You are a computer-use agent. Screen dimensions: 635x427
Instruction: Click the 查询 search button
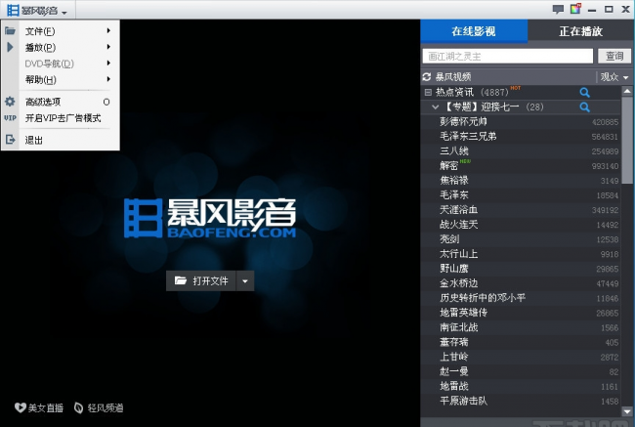(614, 56)
